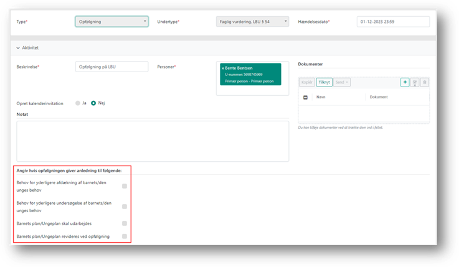459x267 pixels.
Task: Click the edit document icon
Action: click(415, 82)
